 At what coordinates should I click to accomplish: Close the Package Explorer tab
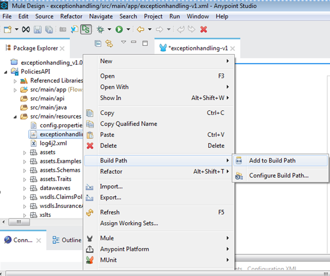tap(62, 48)
